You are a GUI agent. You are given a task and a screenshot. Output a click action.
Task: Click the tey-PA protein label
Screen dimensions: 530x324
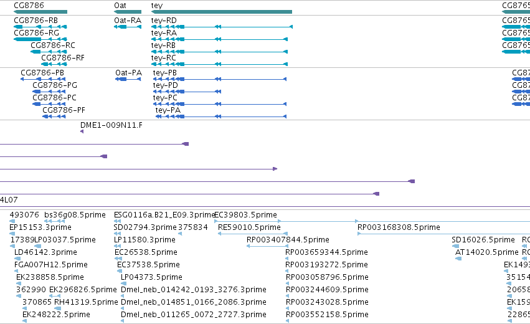168,110
